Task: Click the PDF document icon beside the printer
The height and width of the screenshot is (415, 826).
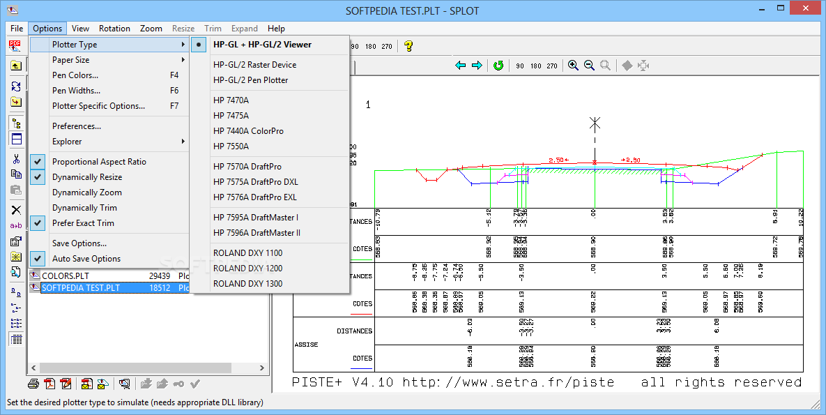Action: coord(49,384)
